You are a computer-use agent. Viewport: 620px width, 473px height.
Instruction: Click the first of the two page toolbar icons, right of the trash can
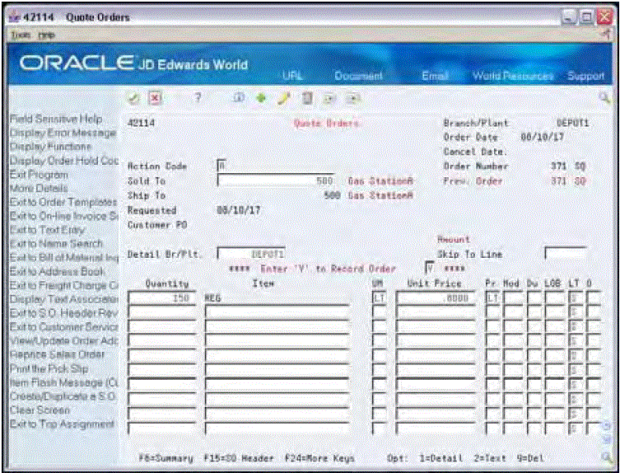pos(329,99)
